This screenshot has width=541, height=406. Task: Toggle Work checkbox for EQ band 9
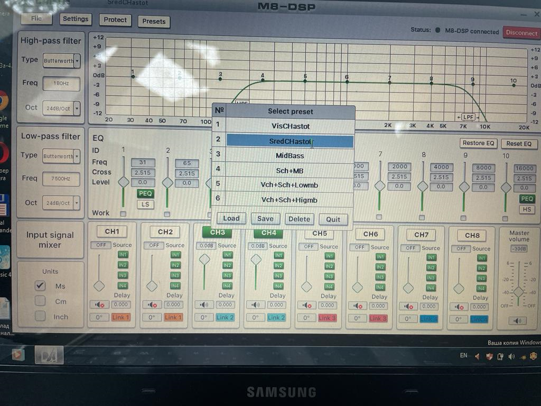tap(463, 218)
